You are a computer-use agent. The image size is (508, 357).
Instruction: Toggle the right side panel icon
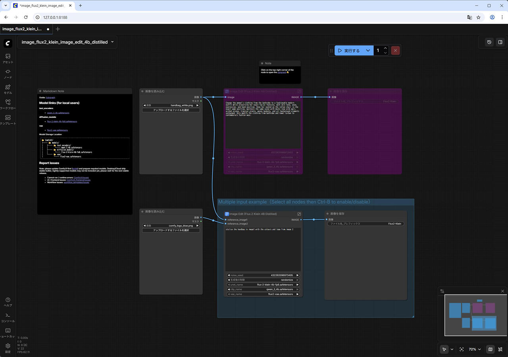[500, 42]
